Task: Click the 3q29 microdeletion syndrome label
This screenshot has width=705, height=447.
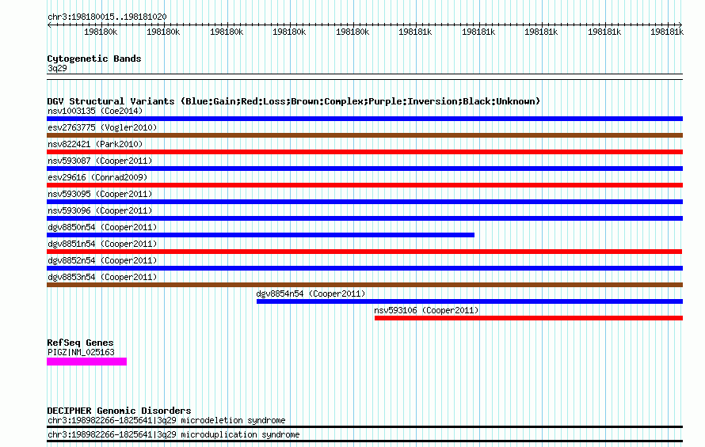Action: coord(166,420)
